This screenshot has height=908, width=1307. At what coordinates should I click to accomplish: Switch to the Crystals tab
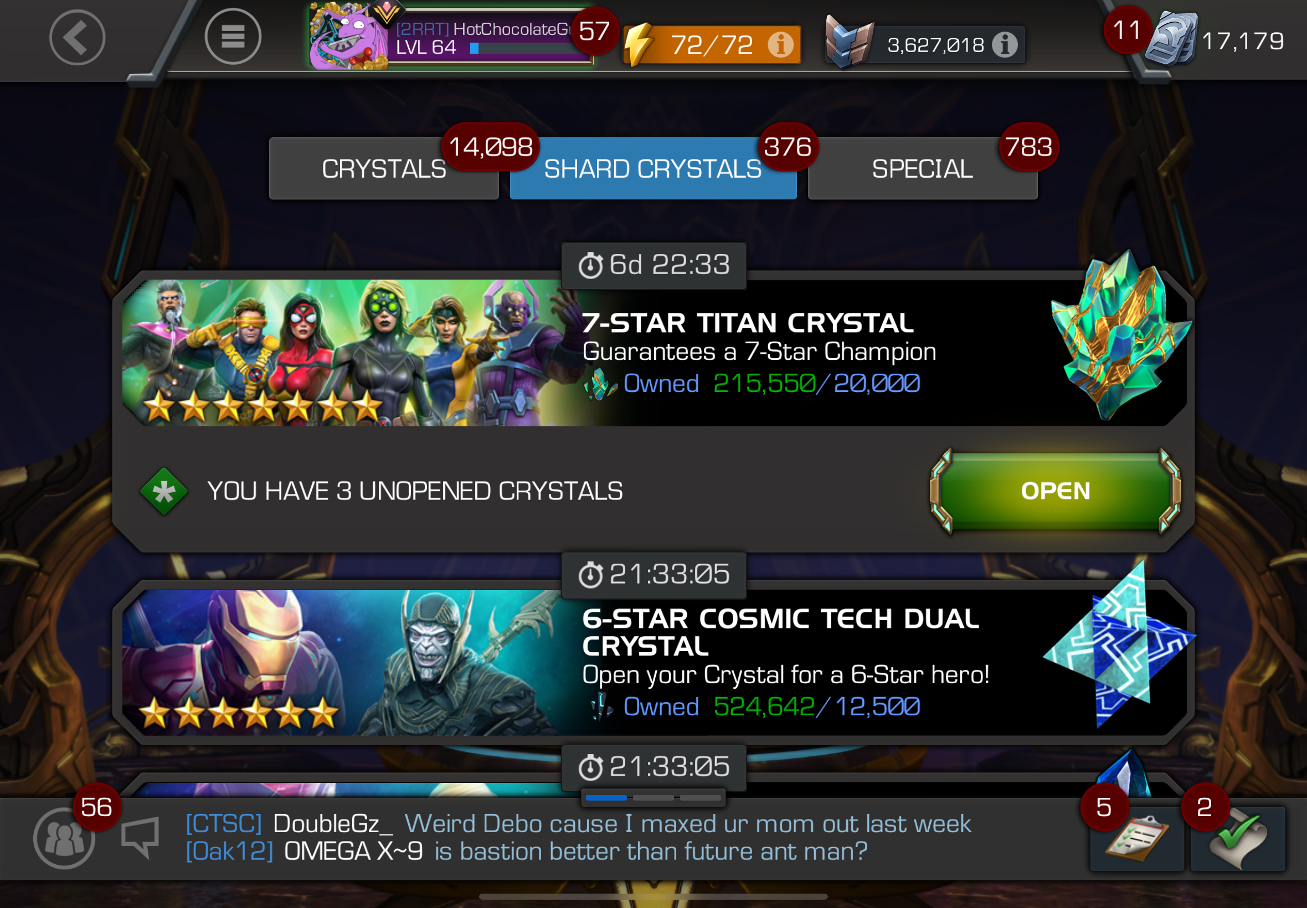[384, 169]
